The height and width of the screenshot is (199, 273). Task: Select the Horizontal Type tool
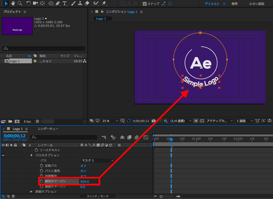click(x=65, y=4)
